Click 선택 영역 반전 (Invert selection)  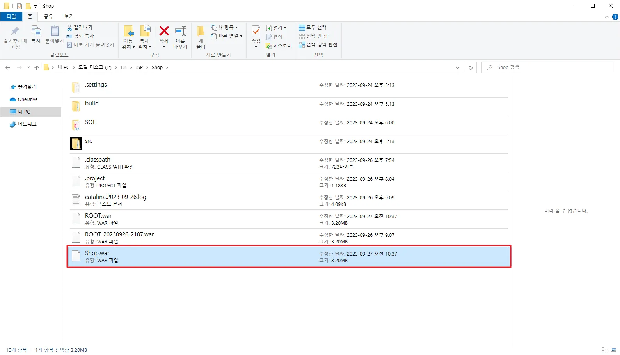pyautogui.click(x=318, y=44)
